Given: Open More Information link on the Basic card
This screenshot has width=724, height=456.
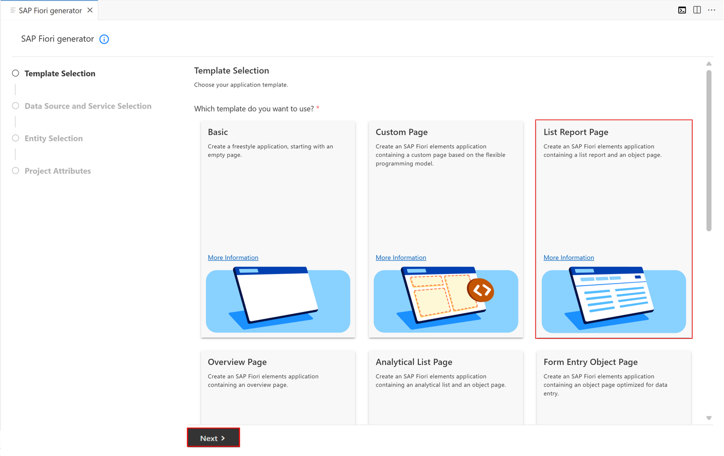Looking at the screenshot, I should 233,257.
